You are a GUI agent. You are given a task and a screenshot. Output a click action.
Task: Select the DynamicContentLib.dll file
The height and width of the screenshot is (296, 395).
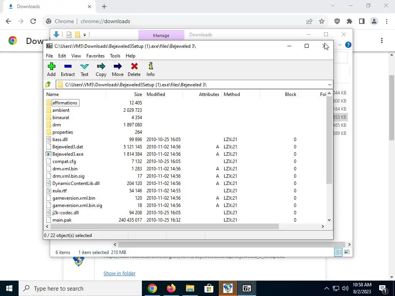tap(76, 183)
